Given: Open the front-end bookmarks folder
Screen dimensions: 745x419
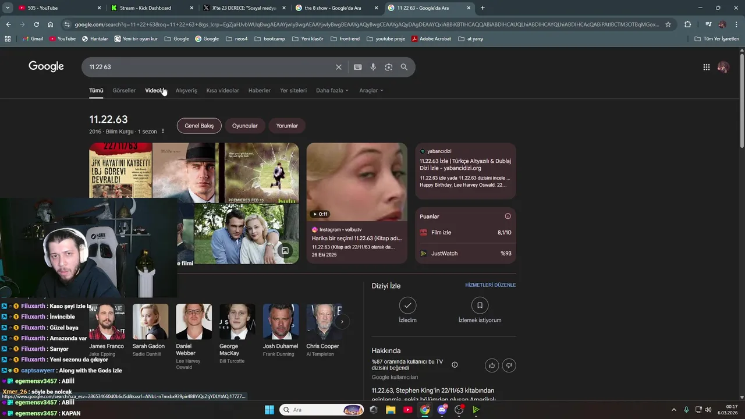Looking at the screenshot, I should [345, 38].
